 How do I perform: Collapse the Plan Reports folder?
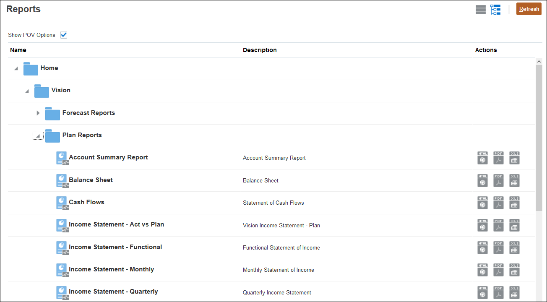tap(37, 135)
